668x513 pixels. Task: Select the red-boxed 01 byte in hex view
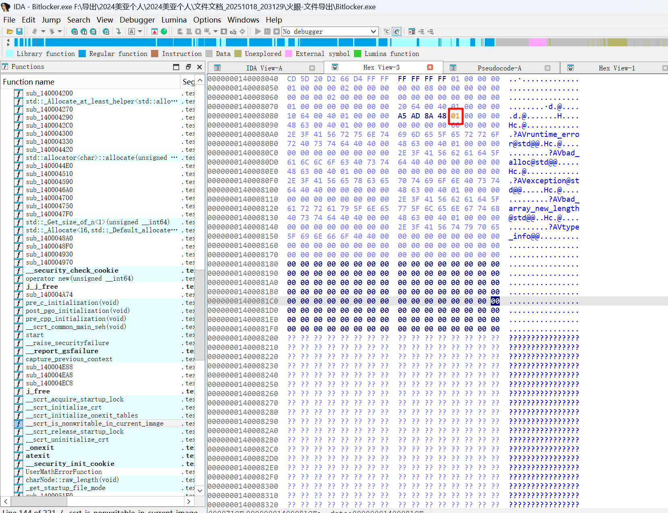click(x=455, y=116)
